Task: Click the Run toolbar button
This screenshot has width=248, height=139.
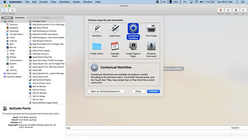Action: click(243, 10)
